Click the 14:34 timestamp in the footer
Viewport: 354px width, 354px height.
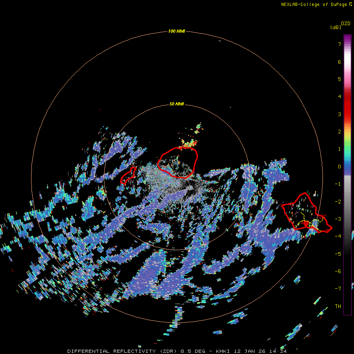278,351
